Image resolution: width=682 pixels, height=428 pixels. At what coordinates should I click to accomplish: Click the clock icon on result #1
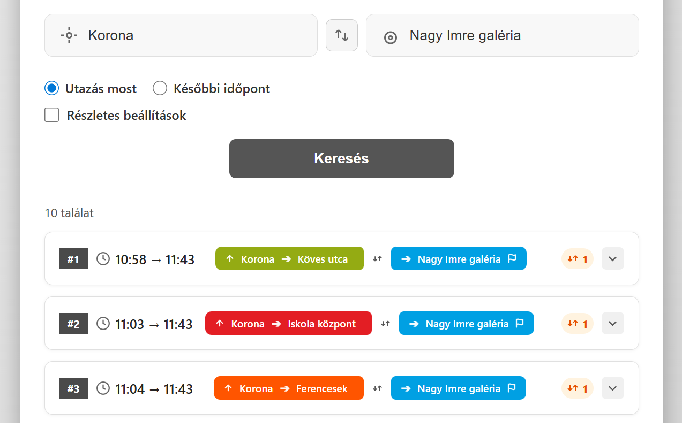click(103, 258)
